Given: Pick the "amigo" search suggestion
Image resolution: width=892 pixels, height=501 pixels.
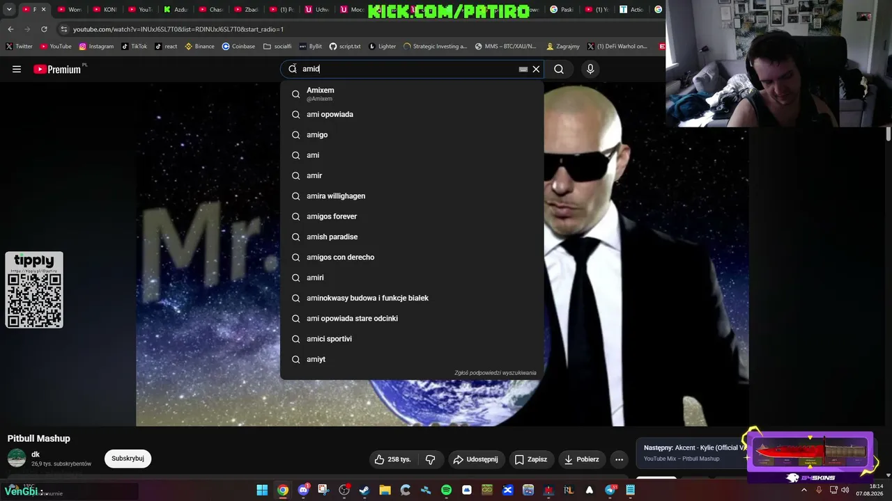Looking at the screenshot, I should tap(412, 135).
